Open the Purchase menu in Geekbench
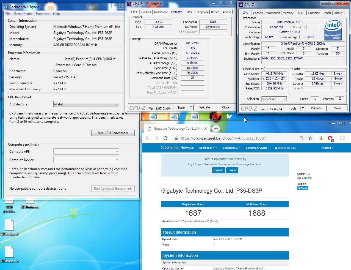This screenshot has height=270, width=351. pyautogui.click(x=43, y=14)
